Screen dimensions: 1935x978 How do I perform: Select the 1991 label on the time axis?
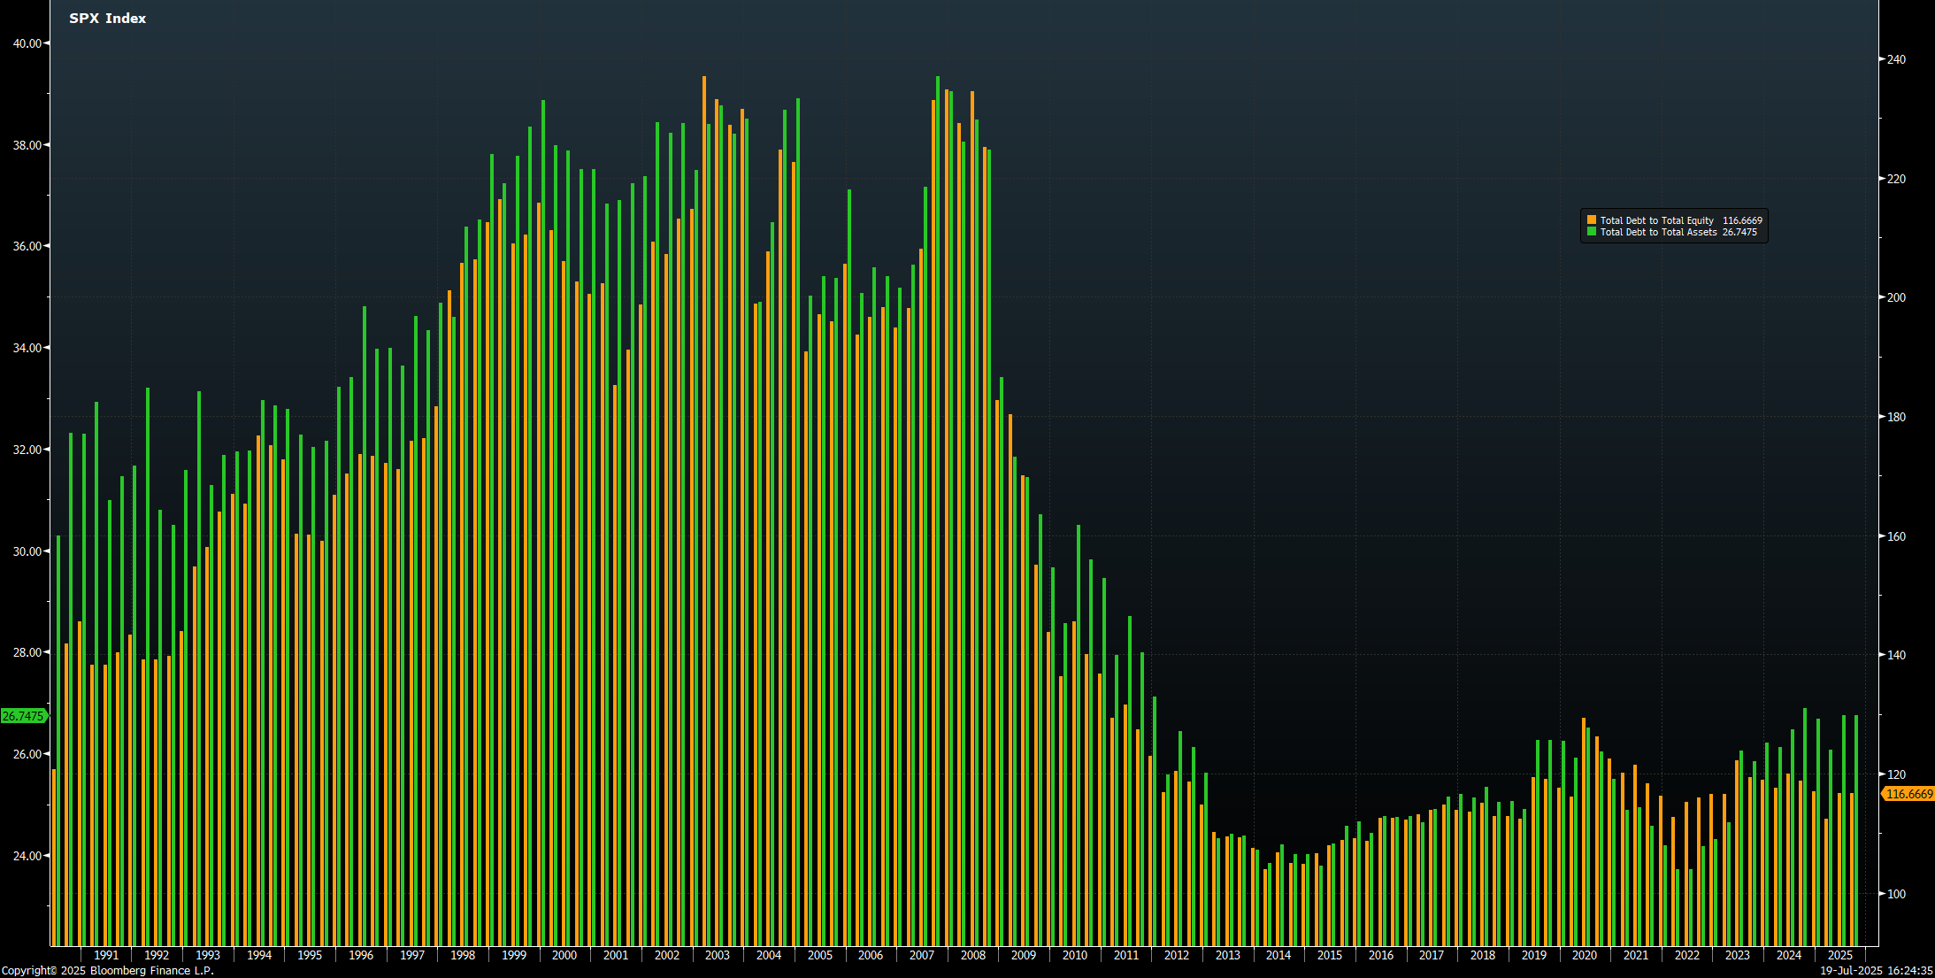tap(105, 955)
